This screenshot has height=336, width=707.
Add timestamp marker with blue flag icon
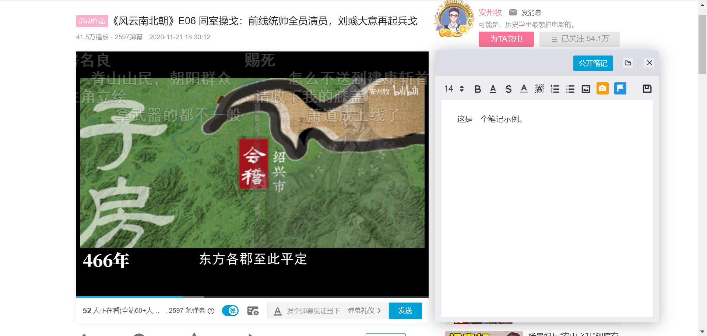tap(620, 89)
